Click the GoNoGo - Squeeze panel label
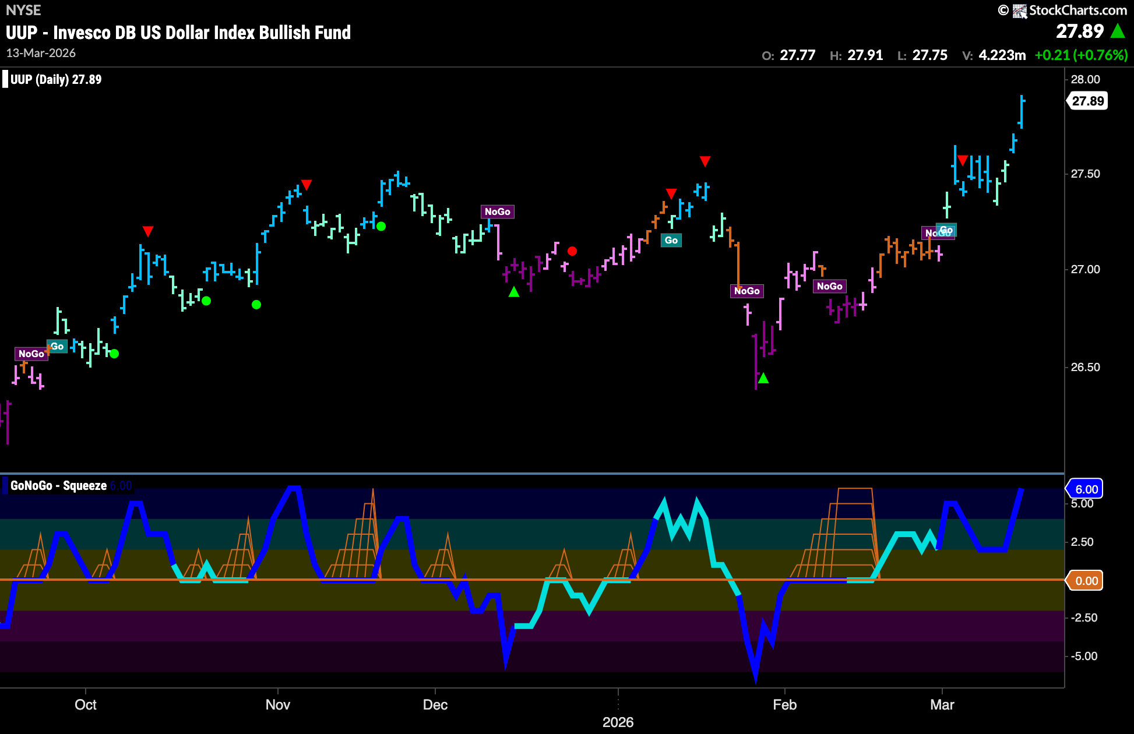 pos(58,485)
